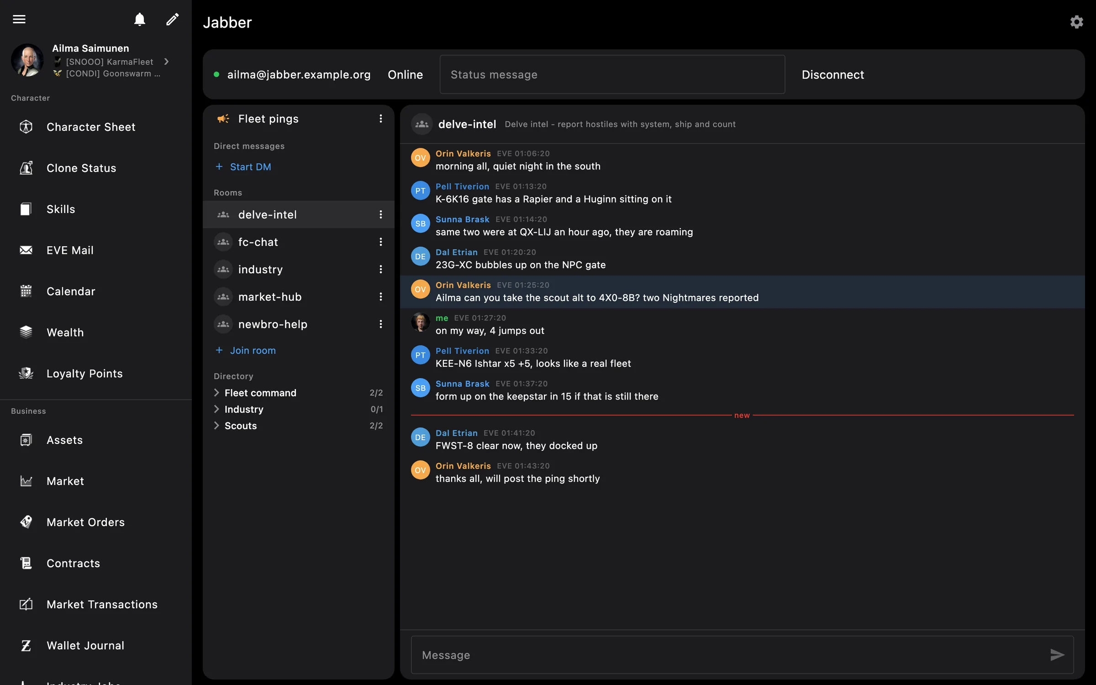Click the Loyalty Points badge icon
1096x685 pixels.
click(x=26, y=374)
